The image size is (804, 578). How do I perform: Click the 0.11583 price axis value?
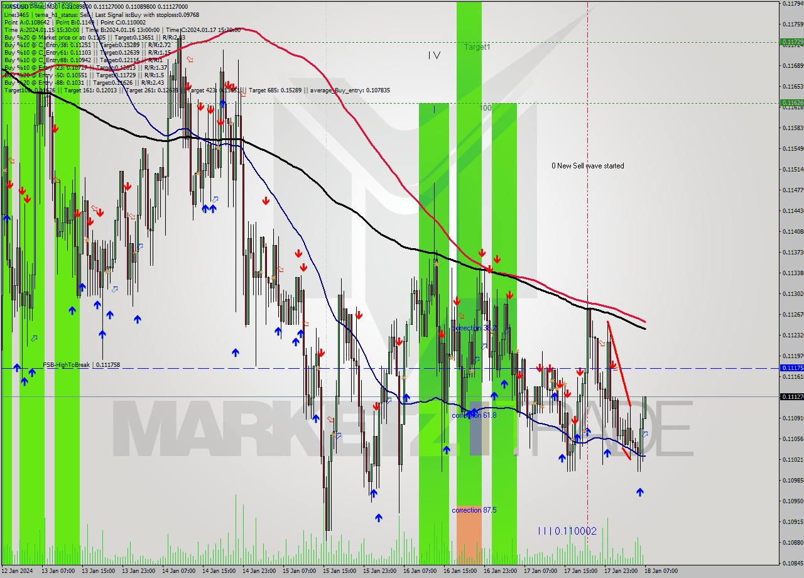tap(793, 128)
